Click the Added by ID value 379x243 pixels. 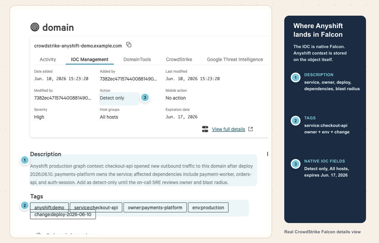point(128,79)
